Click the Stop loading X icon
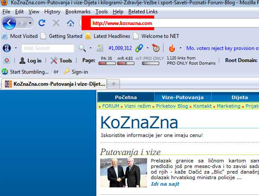This screenshot has width=259, height=196. click(56, 23)
